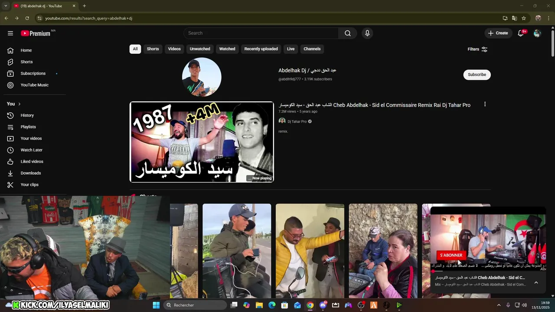555x312 pixels.
Task: Subscribe to Abdelhak Dj channel
Action: point(477,75)
